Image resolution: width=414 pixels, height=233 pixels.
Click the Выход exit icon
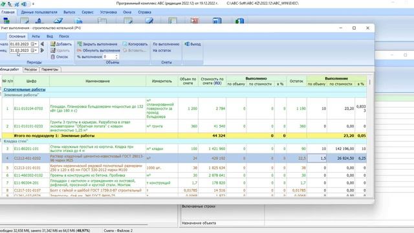coord(187,44)
